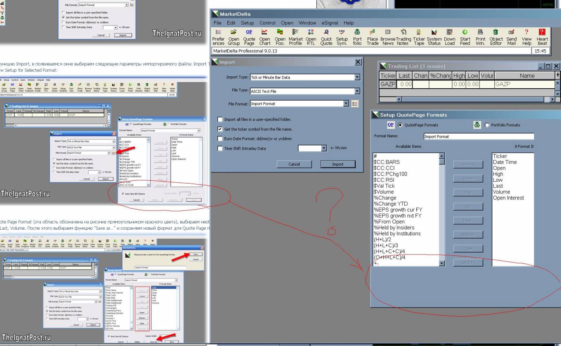Open Preferences from the MarketDelta toolbar
Image resolution: width=561 pixels, height=346 pixels.
click(218, 37)
